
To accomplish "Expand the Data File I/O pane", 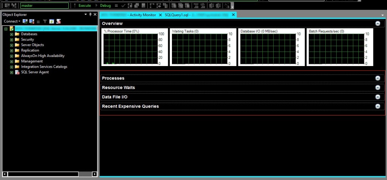I will [x=378, y=97].
